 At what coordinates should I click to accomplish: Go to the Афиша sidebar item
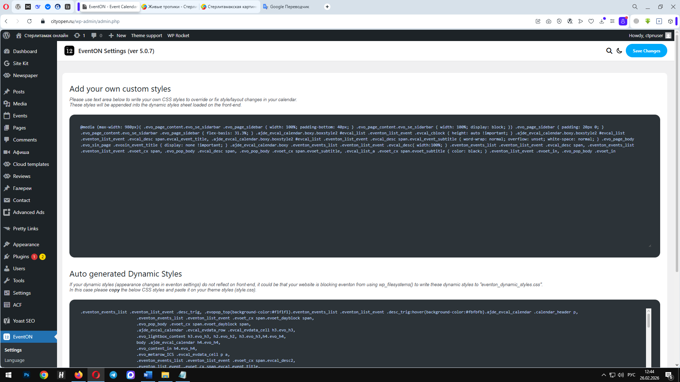[21, 152]
